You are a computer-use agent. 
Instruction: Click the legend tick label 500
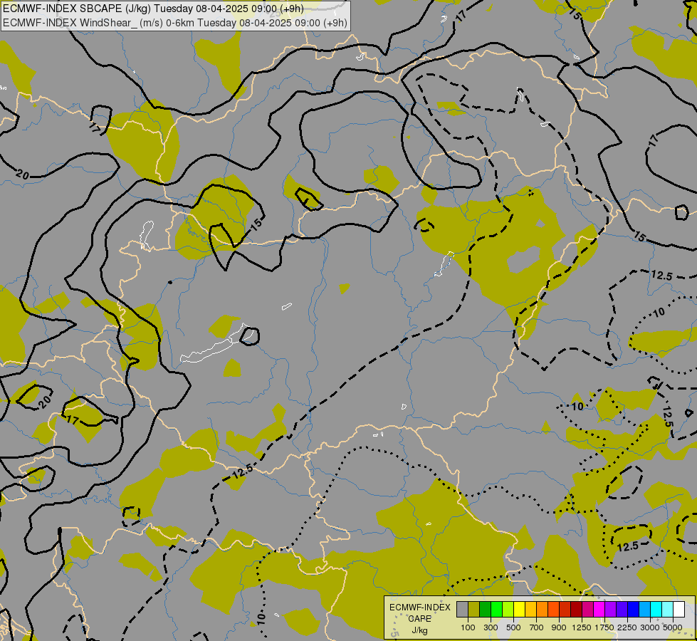point(513,627)
